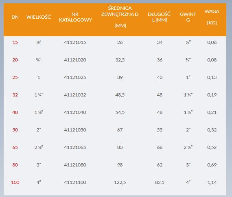
Task: Select catalog number 41121100
Action: coord(75,182)
